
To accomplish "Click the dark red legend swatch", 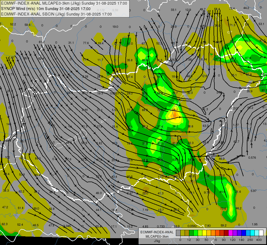I will coord(226,233).
